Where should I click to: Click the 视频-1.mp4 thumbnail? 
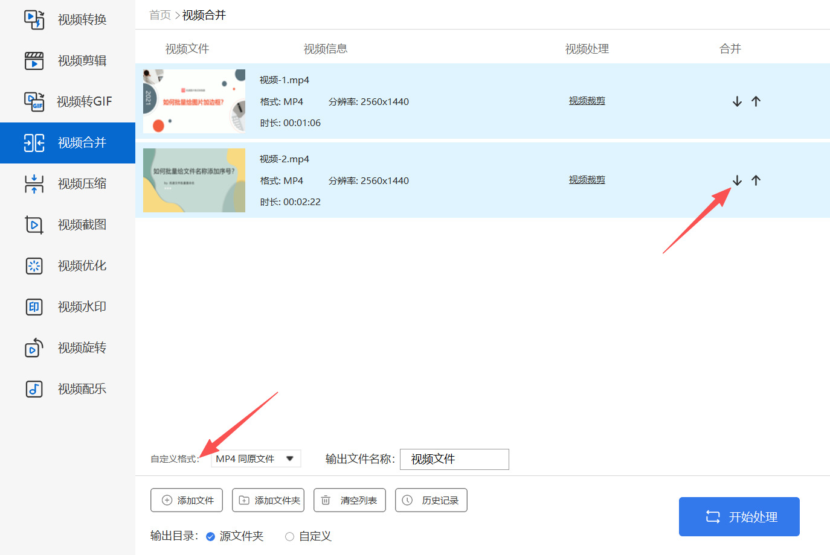(x=194, y=101)
